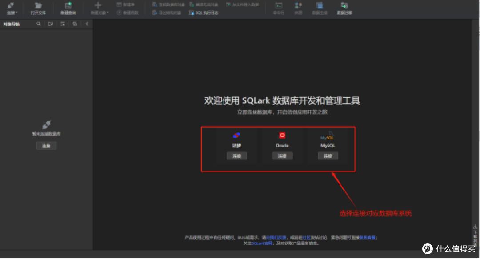Viewport: 480px width, 259px height.
Task: Click the filter list icon in navigation header
Action: (x=63, y=24)
